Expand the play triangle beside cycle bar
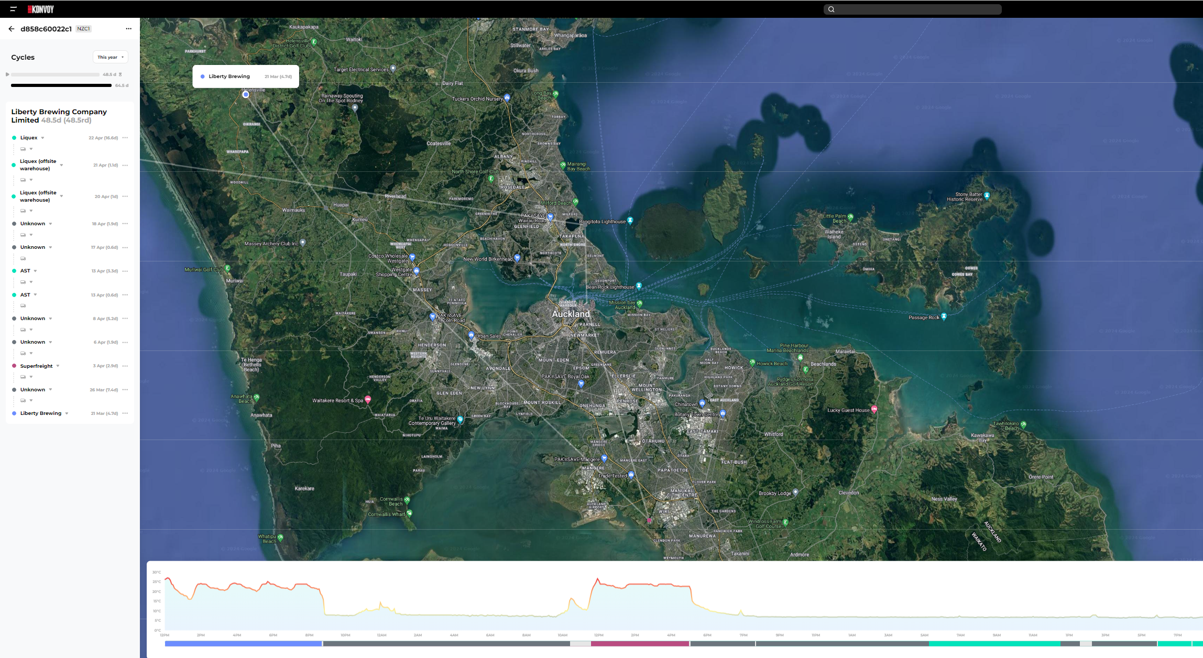This screenshot has width=1203, height=658. 7,74
